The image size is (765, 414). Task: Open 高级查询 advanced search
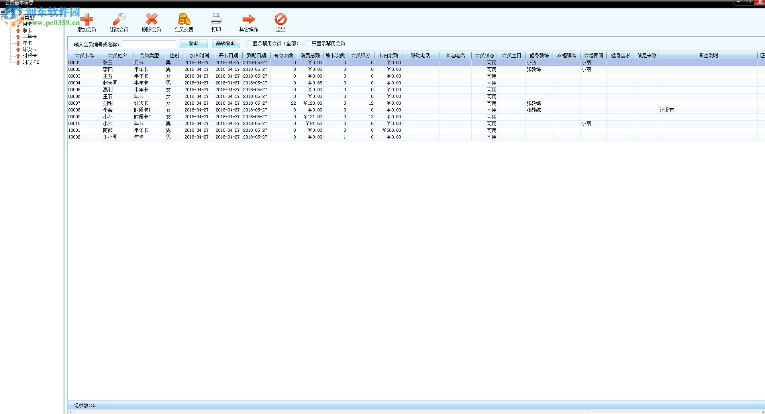point(226,43)
